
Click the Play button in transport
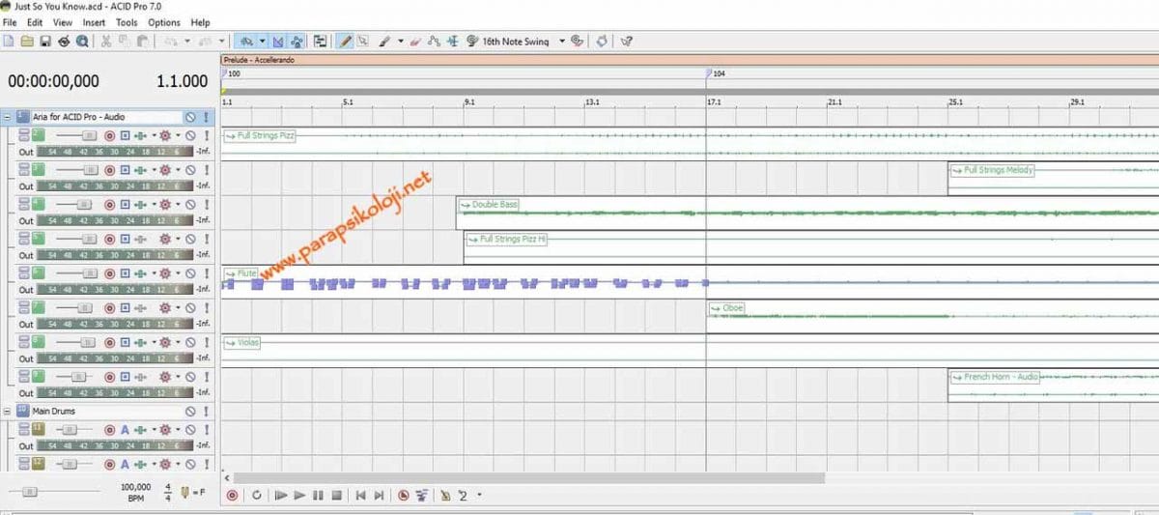pos(299,496)
